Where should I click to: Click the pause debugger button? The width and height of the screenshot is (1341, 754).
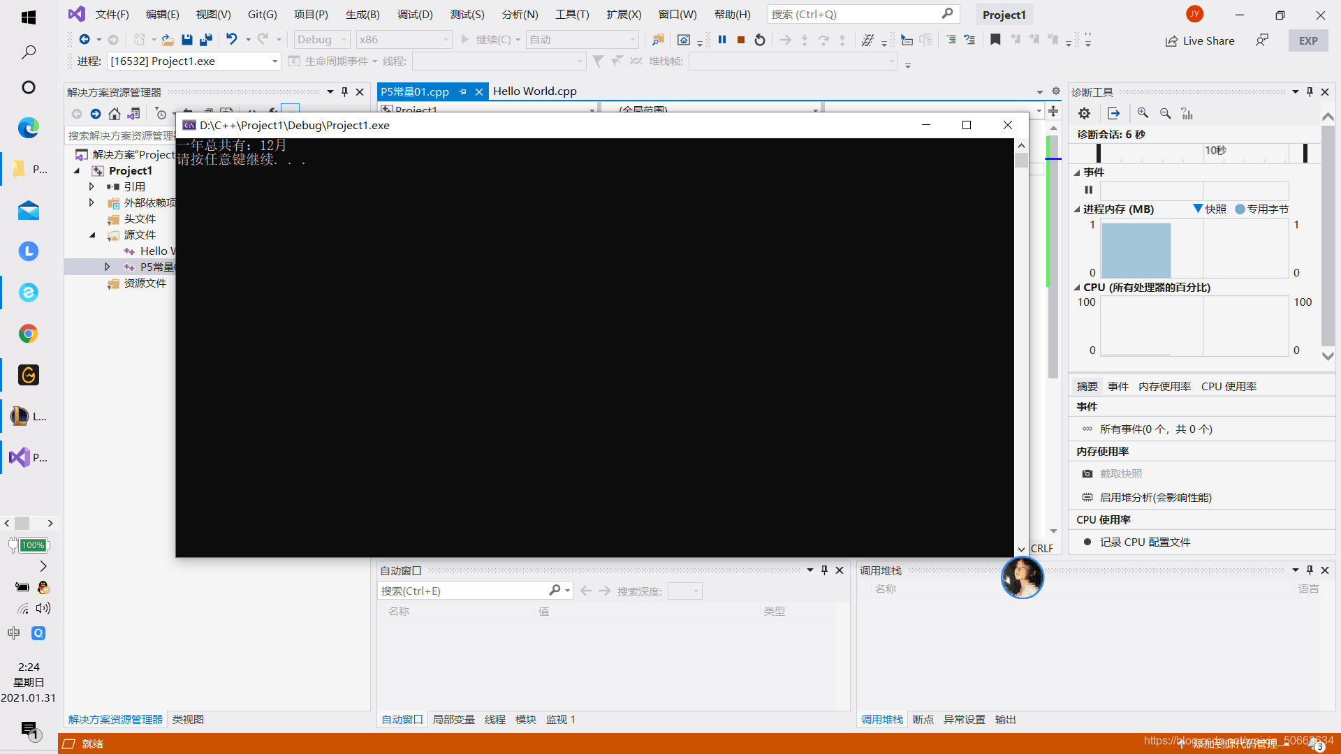(722, 38)
